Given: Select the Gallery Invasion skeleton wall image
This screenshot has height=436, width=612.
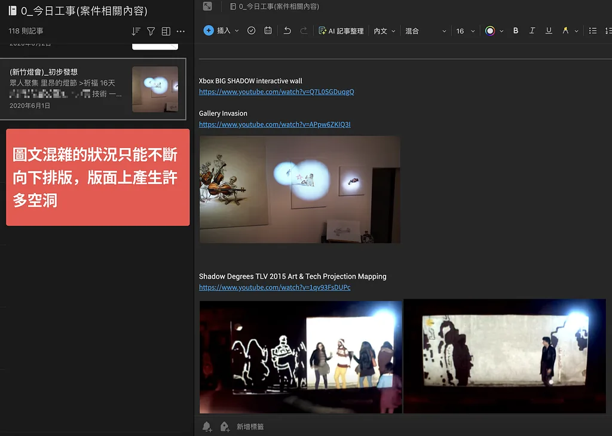Looking at the screenshot, I should tap(300, 189).
